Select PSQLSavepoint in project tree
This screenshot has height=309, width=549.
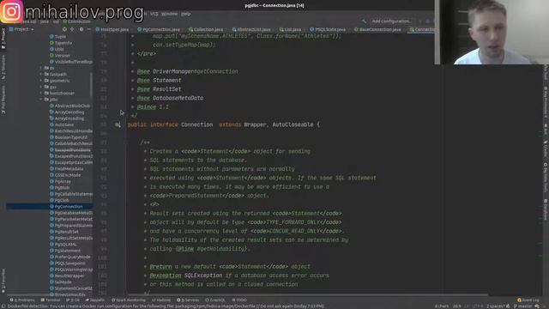pyautogui.click(x=68, y=264)
